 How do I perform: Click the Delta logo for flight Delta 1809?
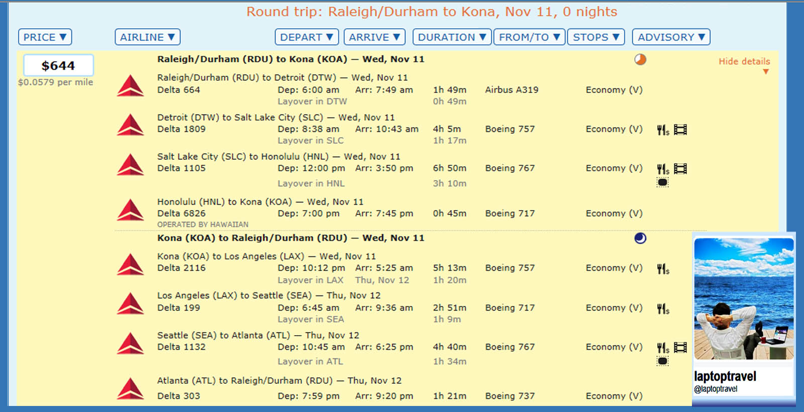click(130, 125)
